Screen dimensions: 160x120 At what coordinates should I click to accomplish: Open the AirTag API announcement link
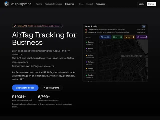pyautogui.click(x=37, y=26)
